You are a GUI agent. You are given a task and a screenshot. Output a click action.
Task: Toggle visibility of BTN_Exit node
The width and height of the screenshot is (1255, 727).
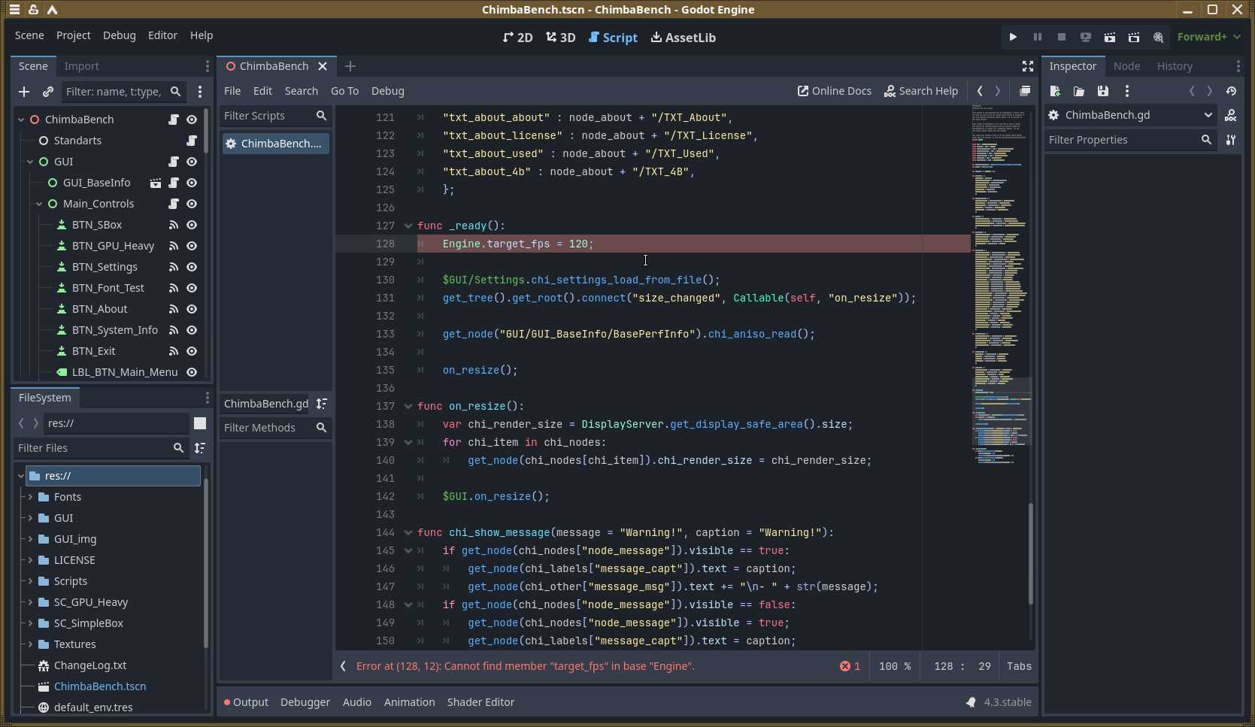tap(192, 351)
